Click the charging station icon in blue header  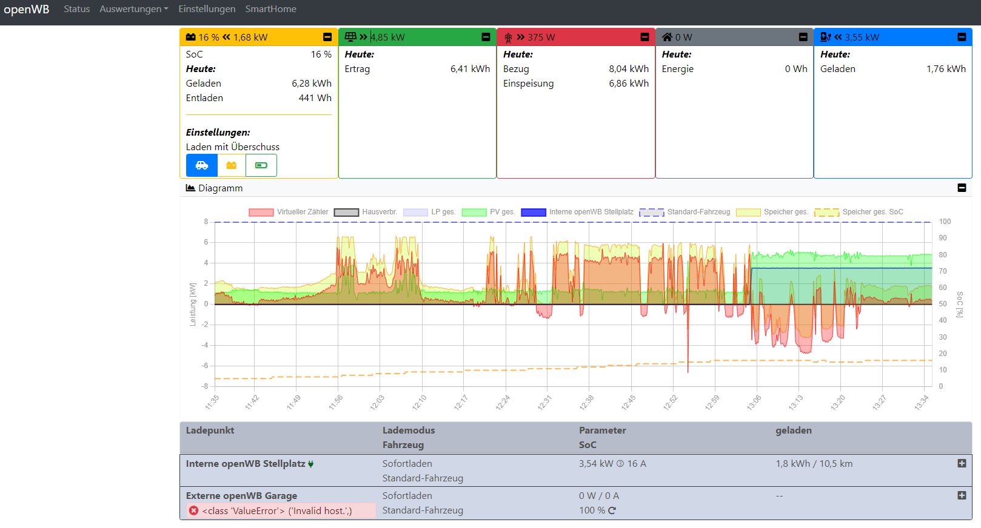[x=825, y=37]
